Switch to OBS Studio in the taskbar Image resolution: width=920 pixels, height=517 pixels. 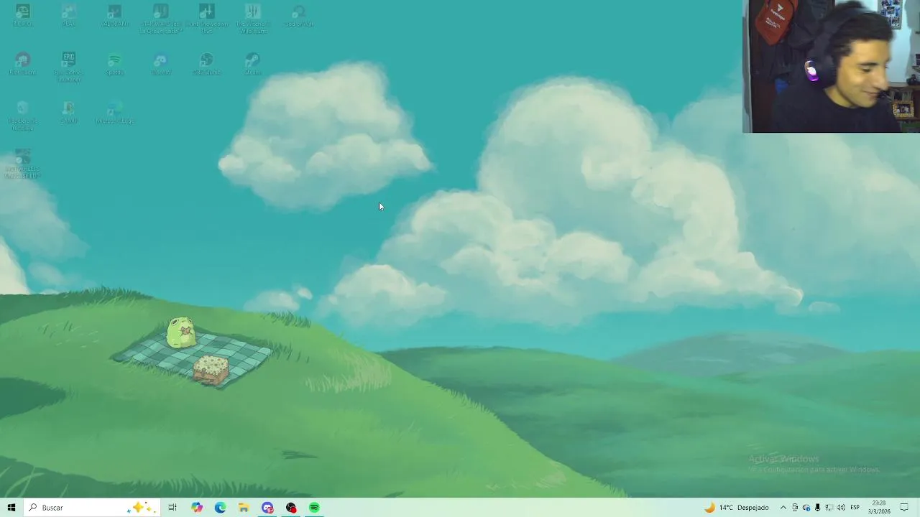tap(291, 508)
